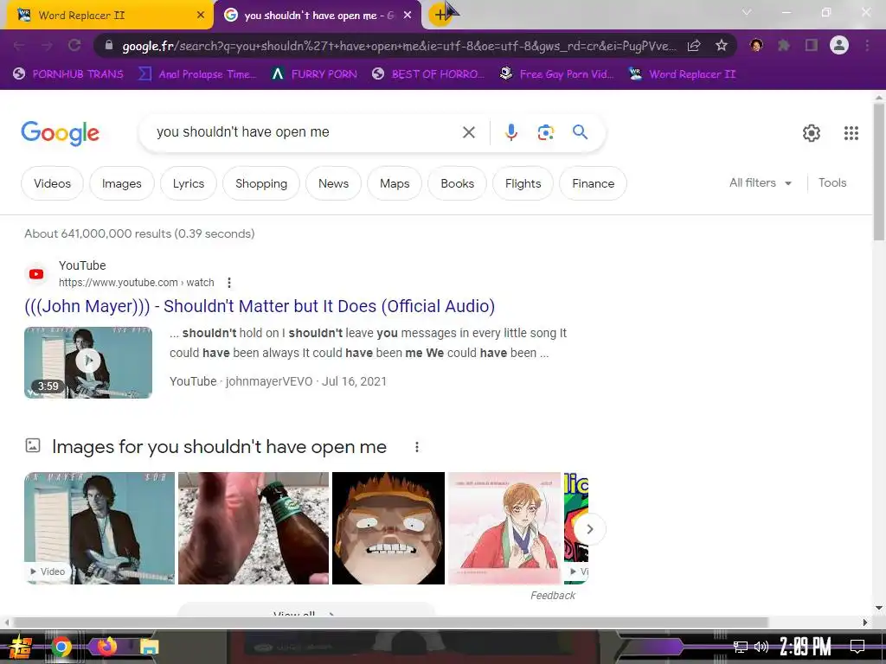The height and width of the screenshot is (664, 886).
Task: Click the horizontal scrollbar thumb
Action: (x=391, y=622)
